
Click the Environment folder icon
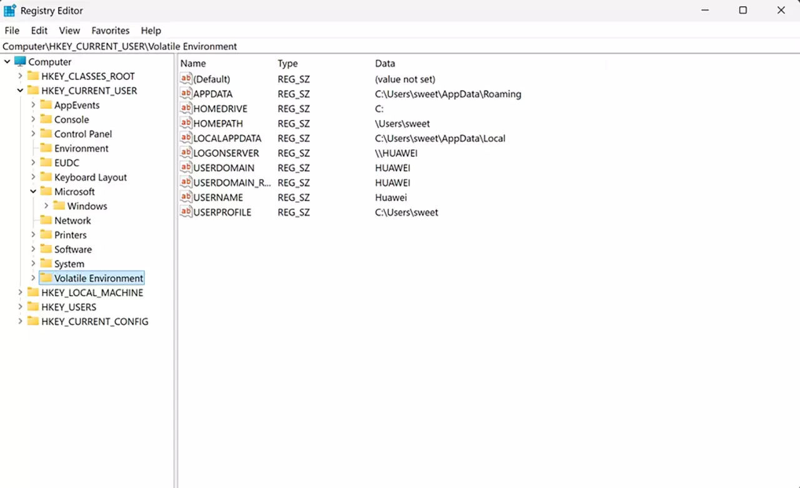46,148
